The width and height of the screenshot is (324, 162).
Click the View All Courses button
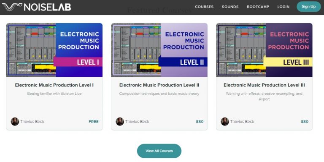[x=159, y=151]
